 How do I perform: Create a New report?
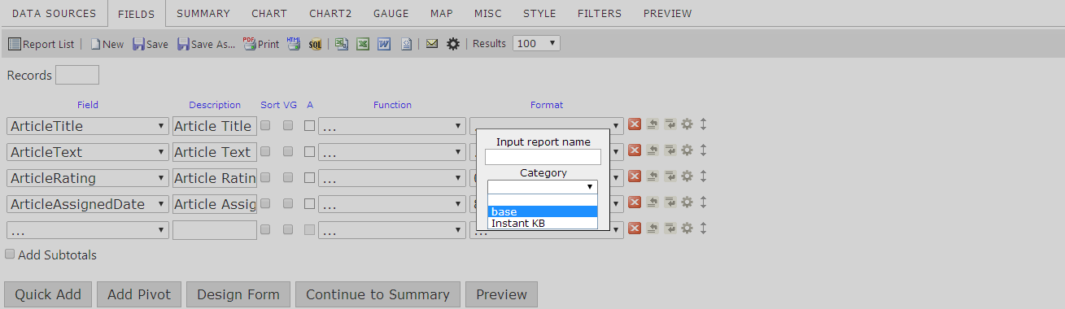(107, 44)
